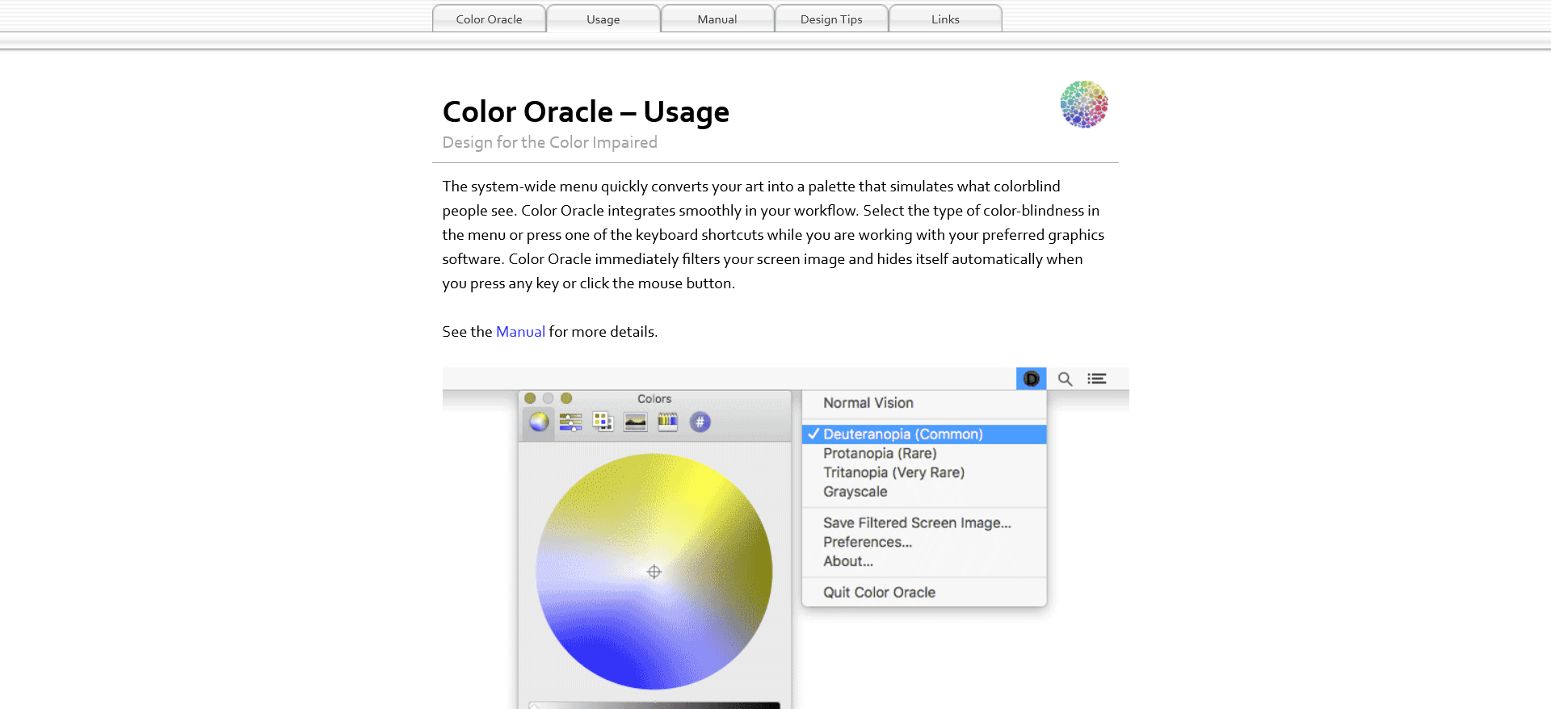Choose Tritanopia (Very Rare) menu entry
The width and height of the screenshot is (1551, 709).
924,472
